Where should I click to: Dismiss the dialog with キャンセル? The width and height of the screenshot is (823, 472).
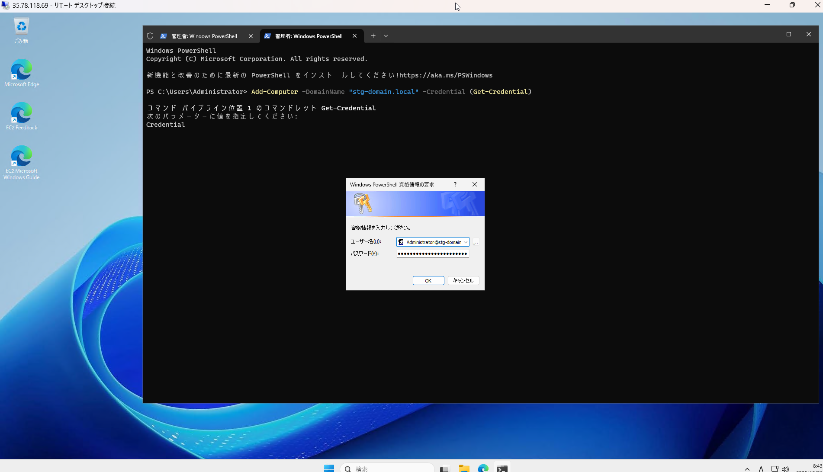coord(463,280)
